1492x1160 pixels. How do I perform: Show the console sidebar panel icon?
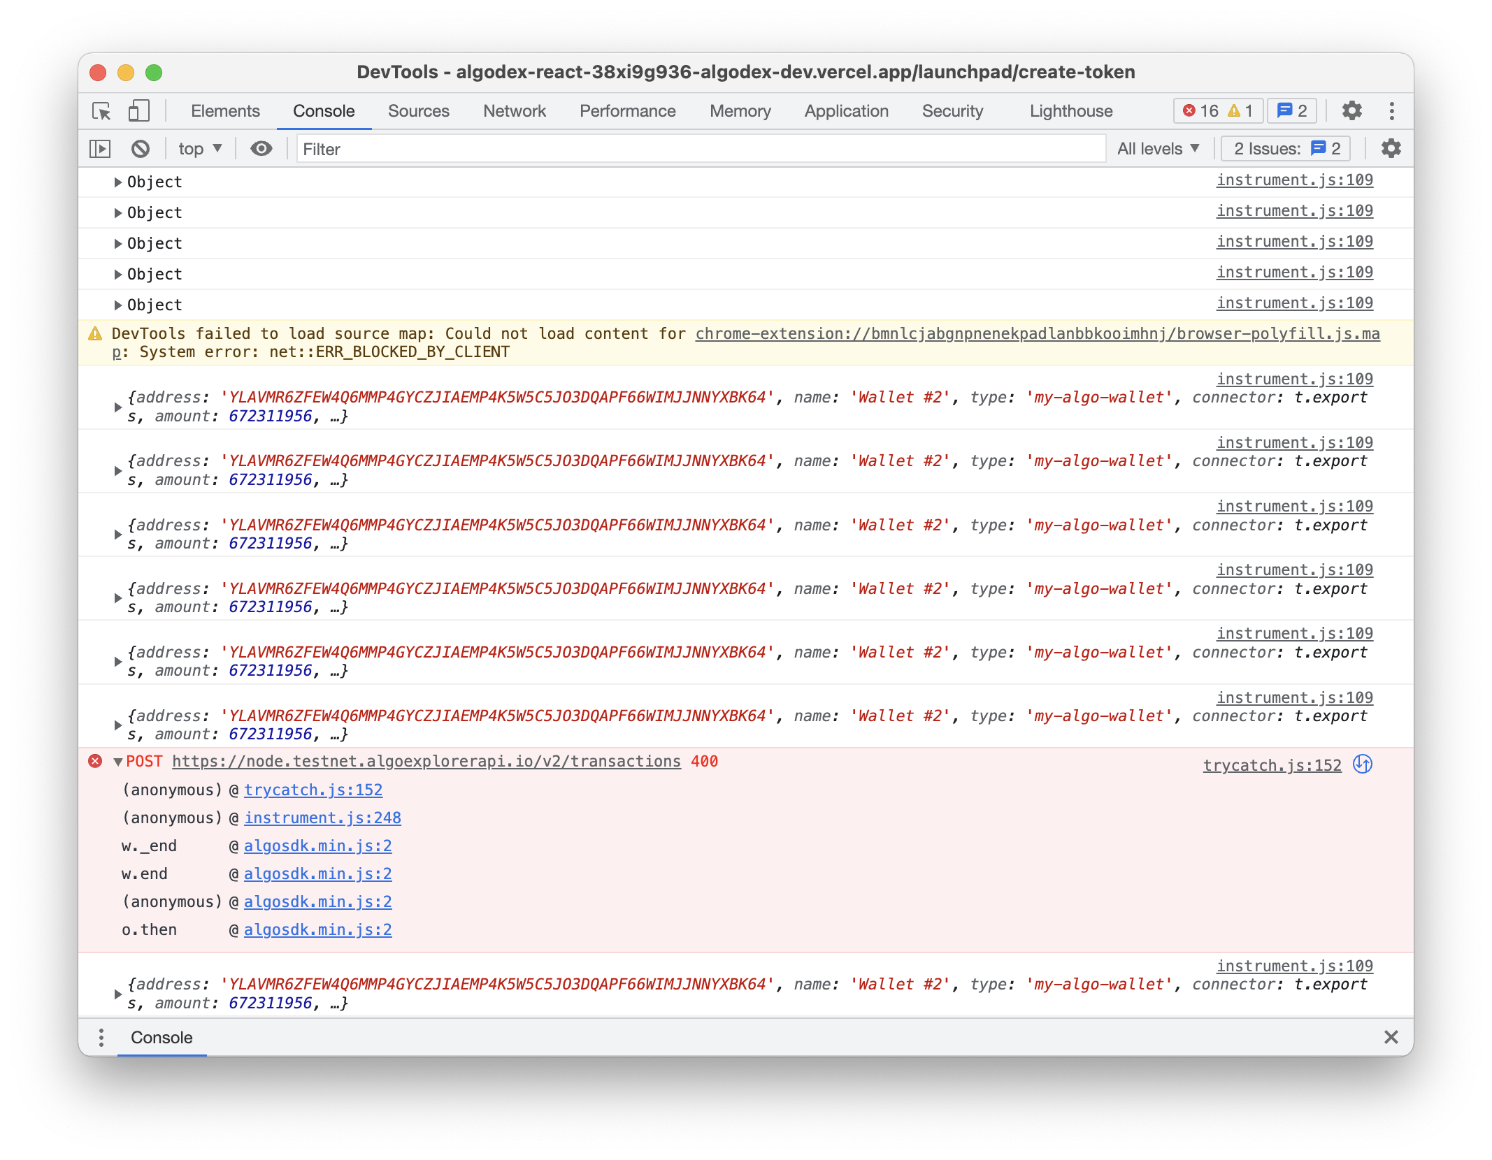click(x=100, y=149)
